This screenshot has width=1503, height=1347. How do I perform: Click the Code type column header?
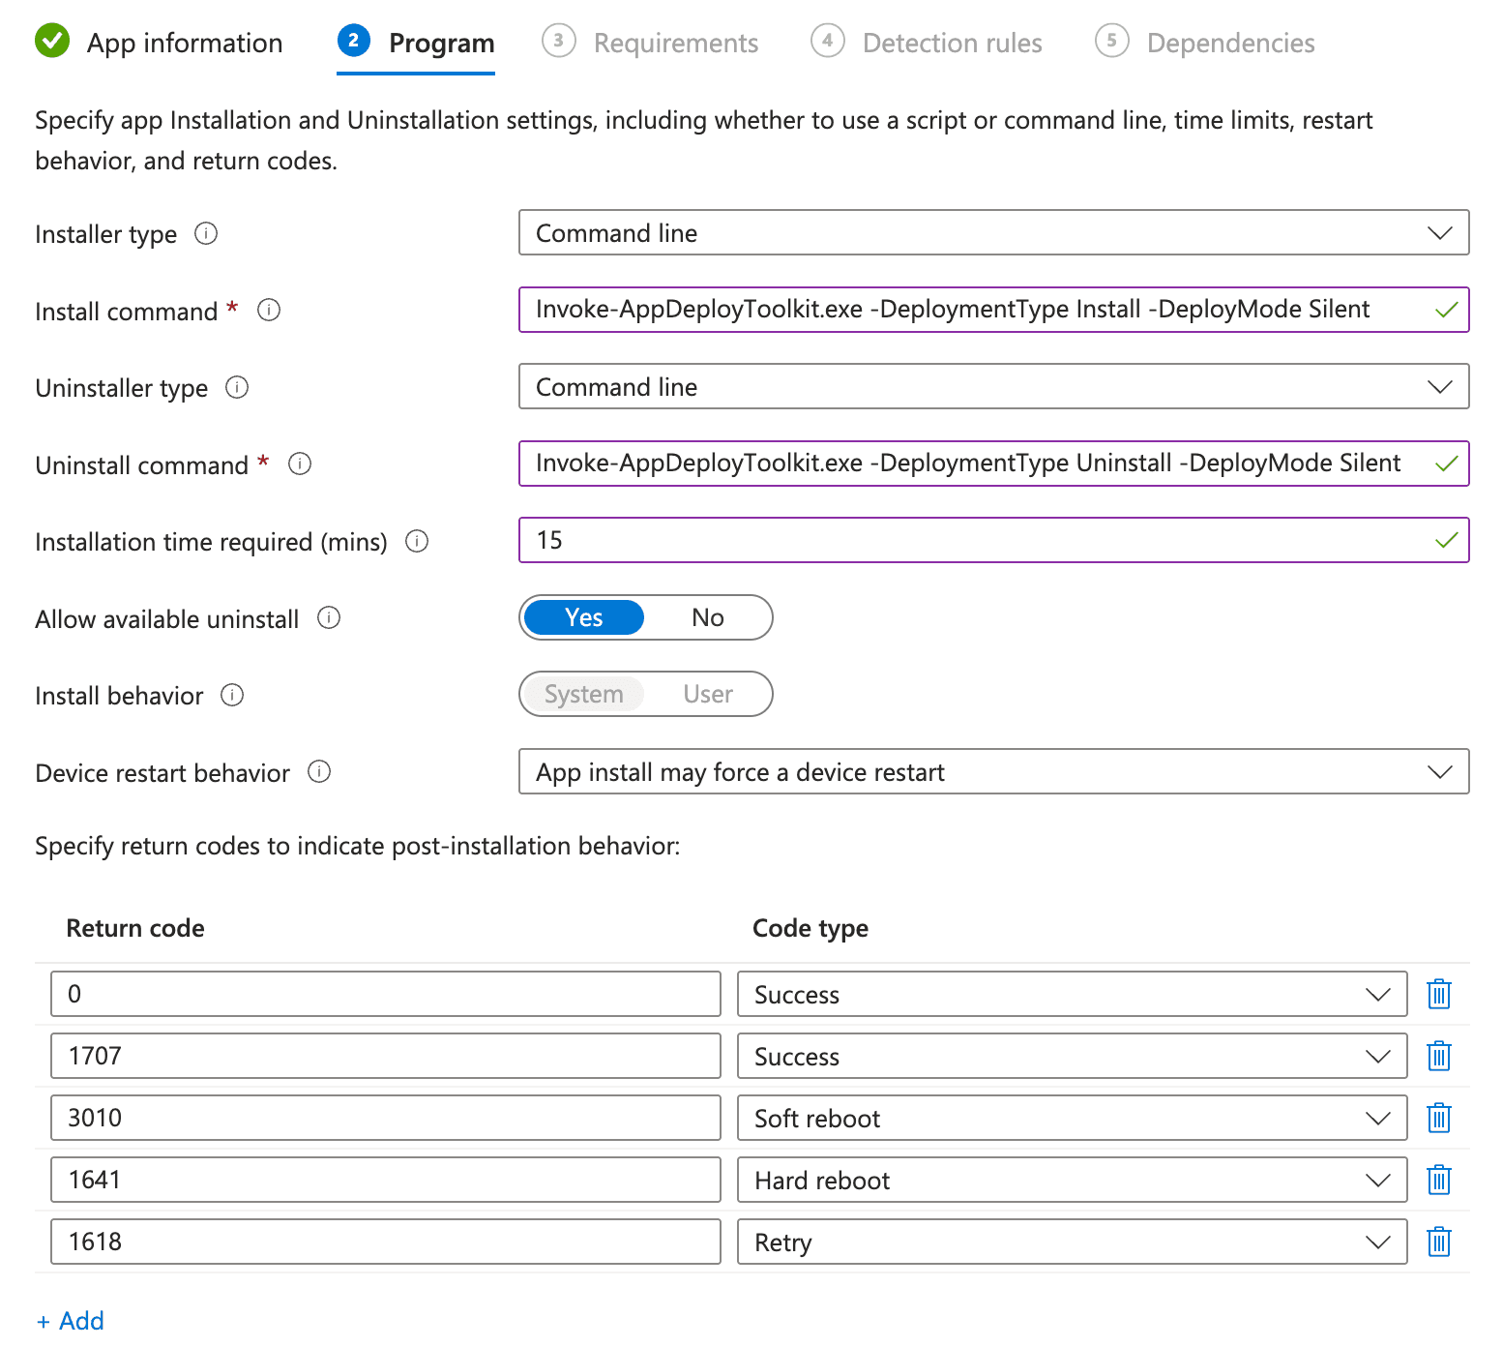[810, 928]
